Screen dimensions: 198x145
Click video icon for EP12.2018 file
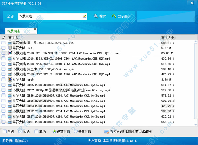tap(10, 111)
